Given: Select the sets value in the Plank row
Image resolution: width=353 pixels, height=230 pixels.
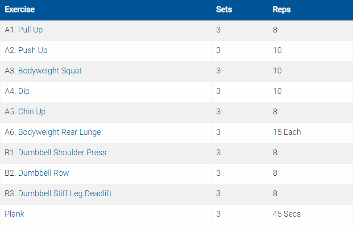Looking at the screenshot, I should click(x=218, y=214).
